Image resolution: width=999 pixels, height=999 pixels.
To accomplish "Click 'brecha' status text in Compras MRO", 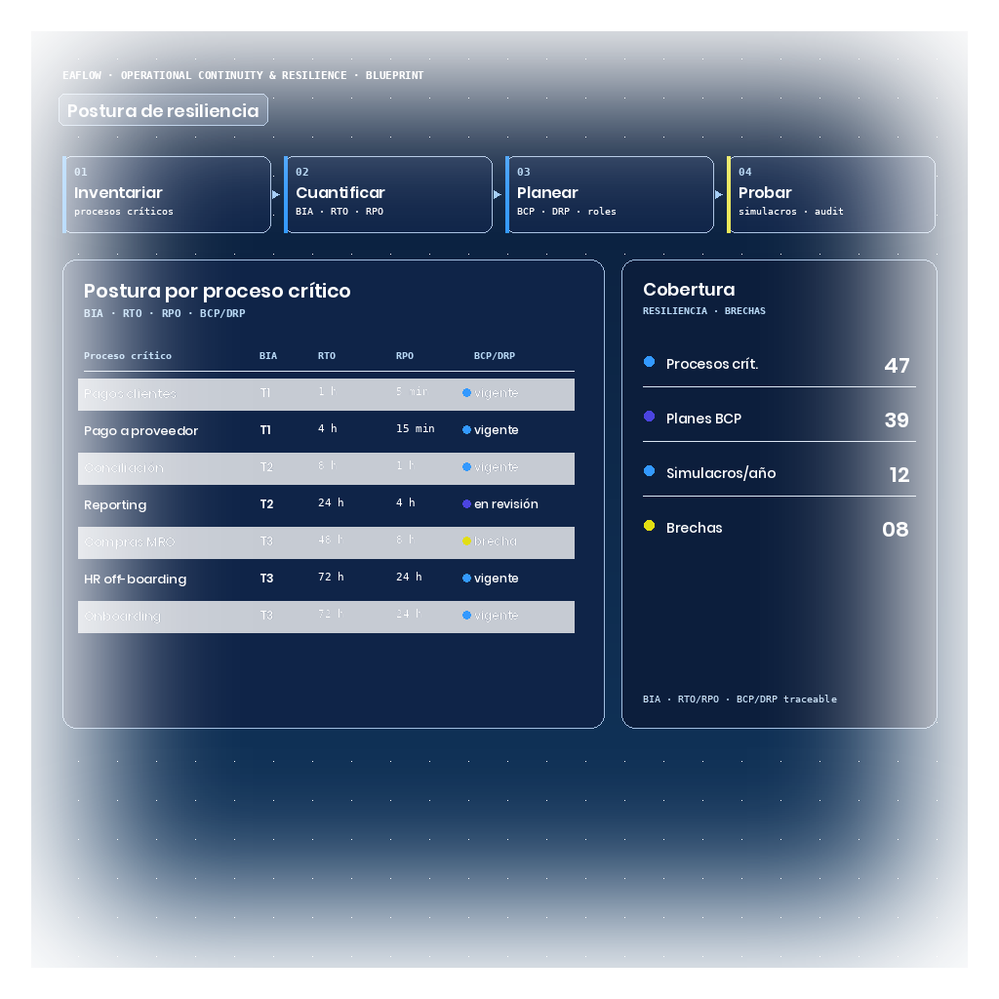I will pyautogui.click(x=495, y=540).
